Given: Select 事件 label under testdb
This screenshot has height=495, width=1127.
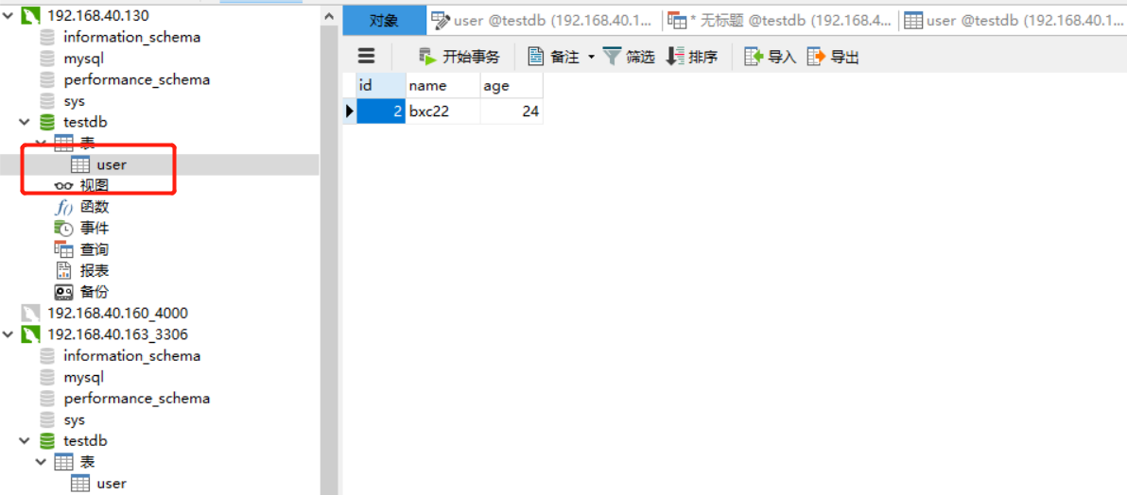Looking at the screenshot, I should click(95, 229).
